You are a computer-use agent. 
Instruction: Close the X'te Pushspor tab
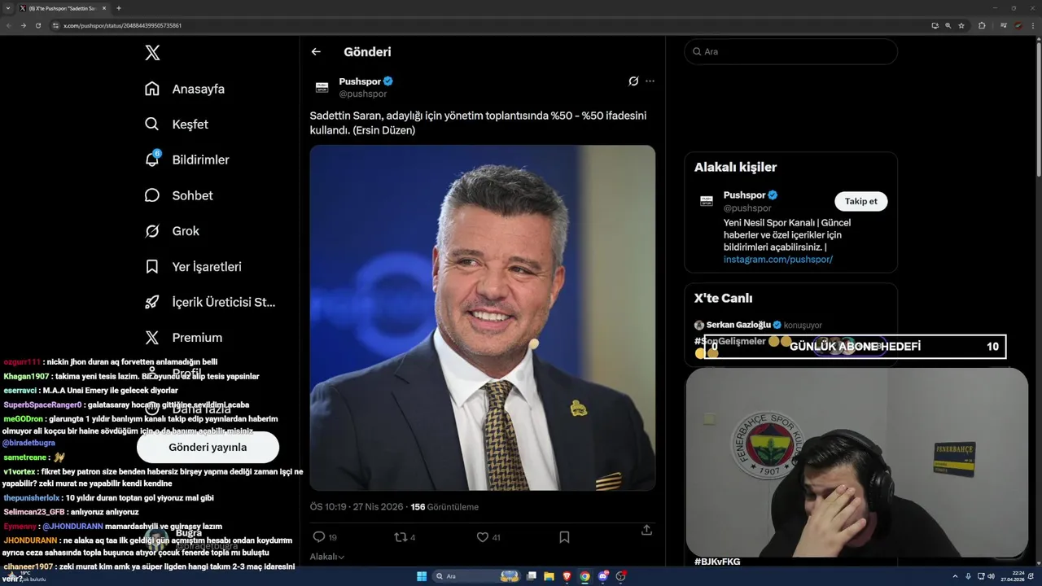104,8
